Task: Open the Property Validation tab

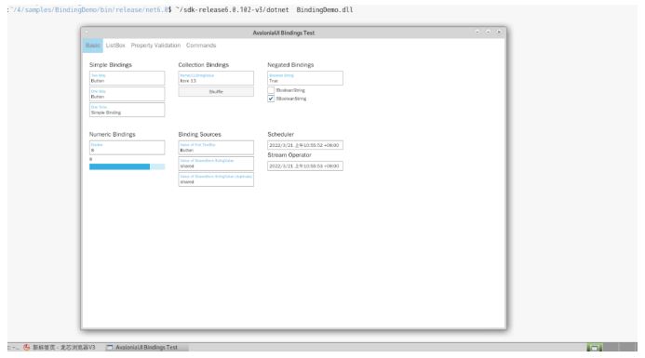Action: pos(155,46)
